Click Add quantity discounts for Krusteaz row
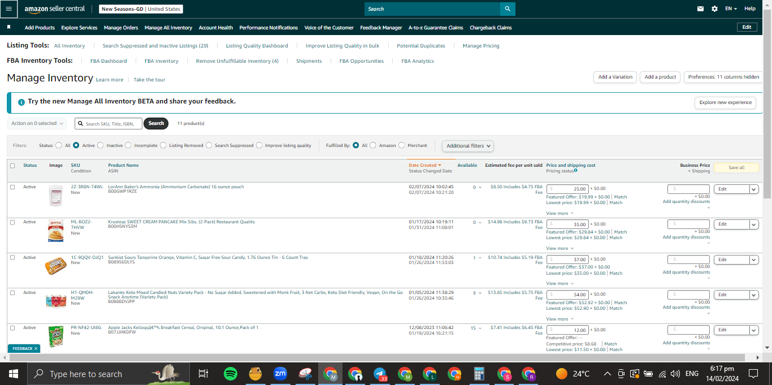 tap(686, 237)
